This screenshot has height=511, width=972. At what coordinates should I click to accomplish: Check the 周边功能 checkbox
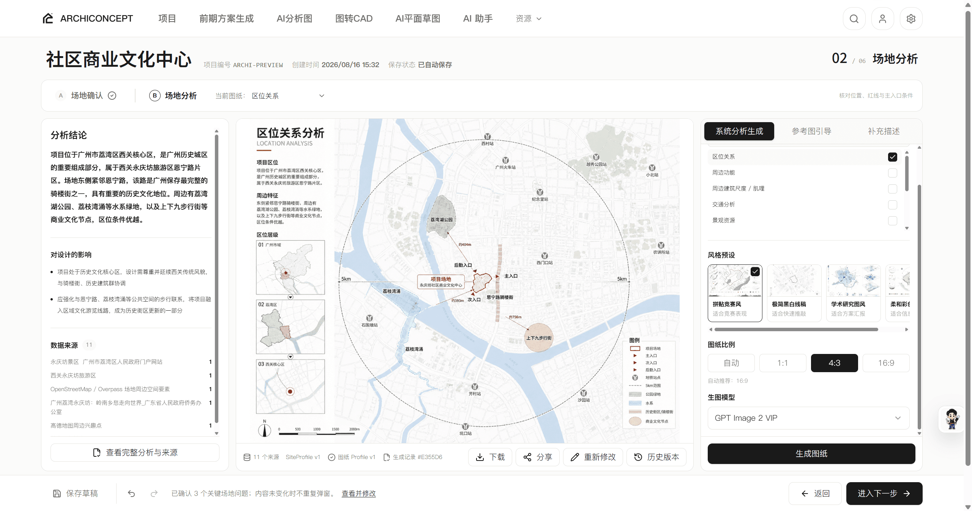point(893,173)
